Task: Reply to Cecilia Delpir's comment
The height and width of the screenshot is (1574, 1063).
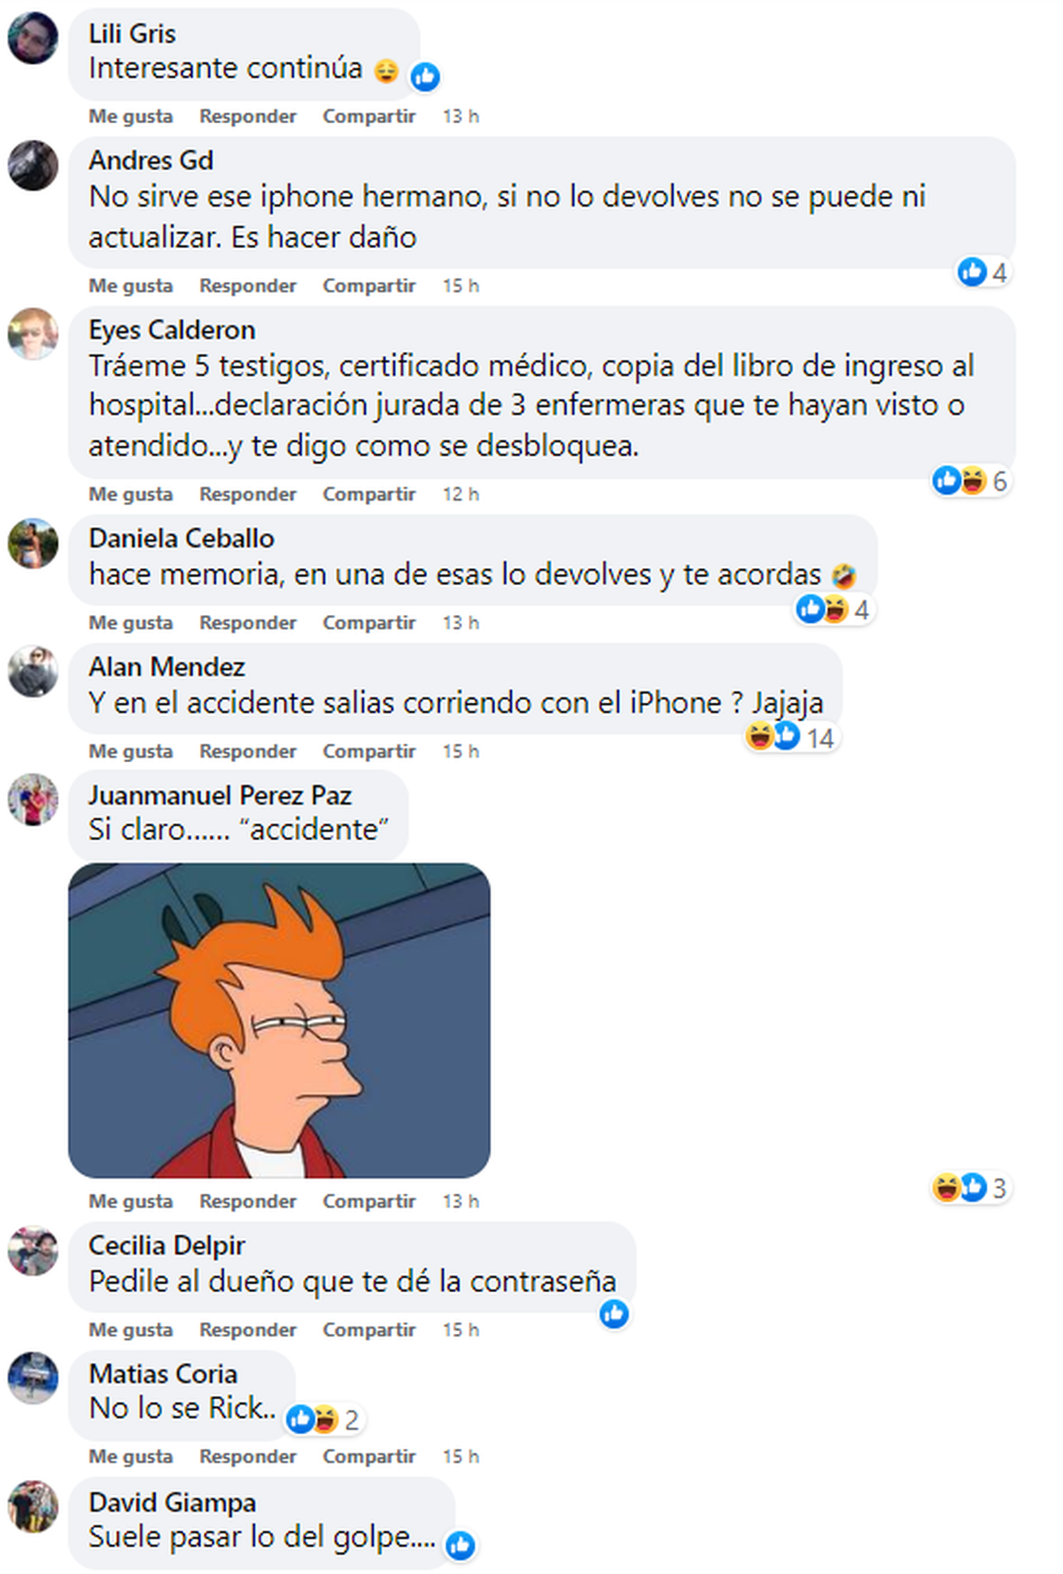Action: point(247,1329)
